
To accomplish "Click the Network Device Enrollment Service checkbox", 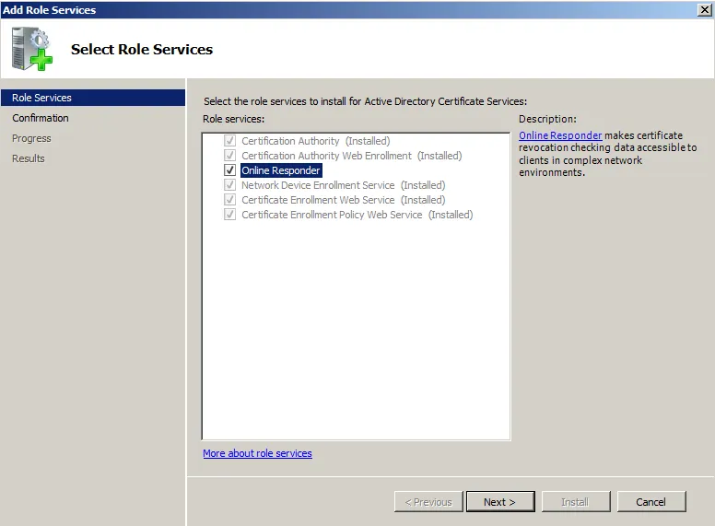I will coord(230,185).
